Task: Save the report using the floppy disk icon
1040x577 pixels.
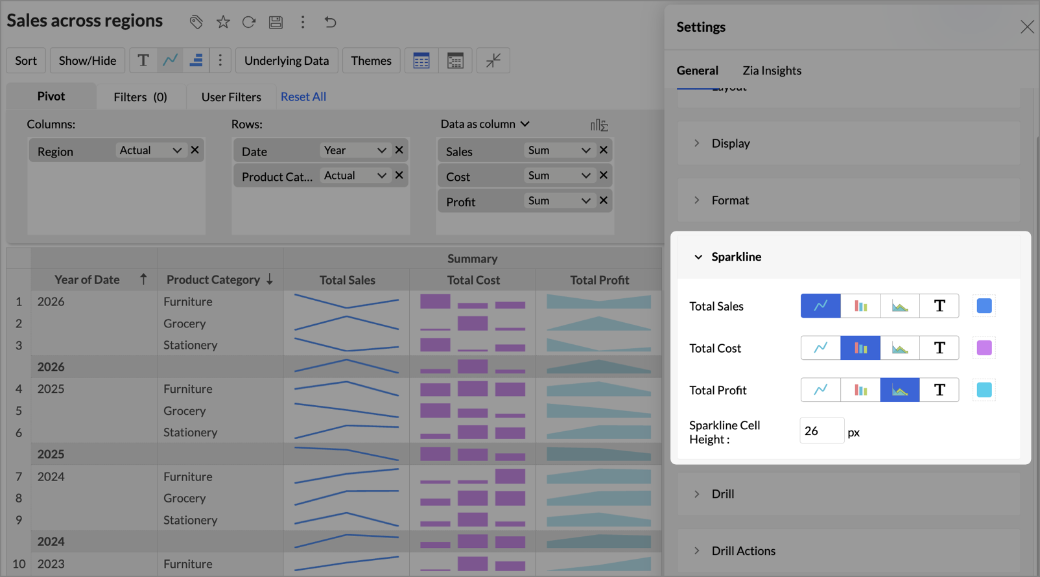Action: [276, 22]
